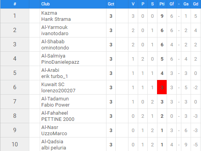Screen dimensions: 201x151
Task: Click the red highlighted points cell
Action: point(162,87)
